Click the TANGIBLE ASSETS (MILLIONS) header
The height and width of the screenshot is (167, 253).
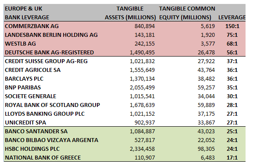click(130, 13)
